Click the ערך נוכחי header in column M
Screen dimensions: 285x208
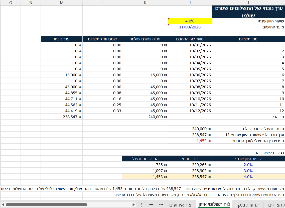[62, 39]
